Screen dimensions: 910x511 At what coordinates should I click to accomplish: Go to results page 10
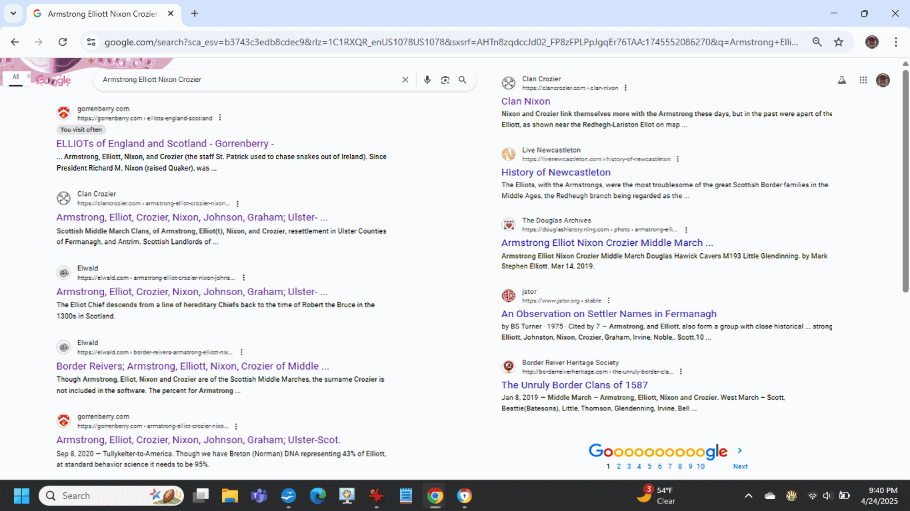click(x=701, y=466)
